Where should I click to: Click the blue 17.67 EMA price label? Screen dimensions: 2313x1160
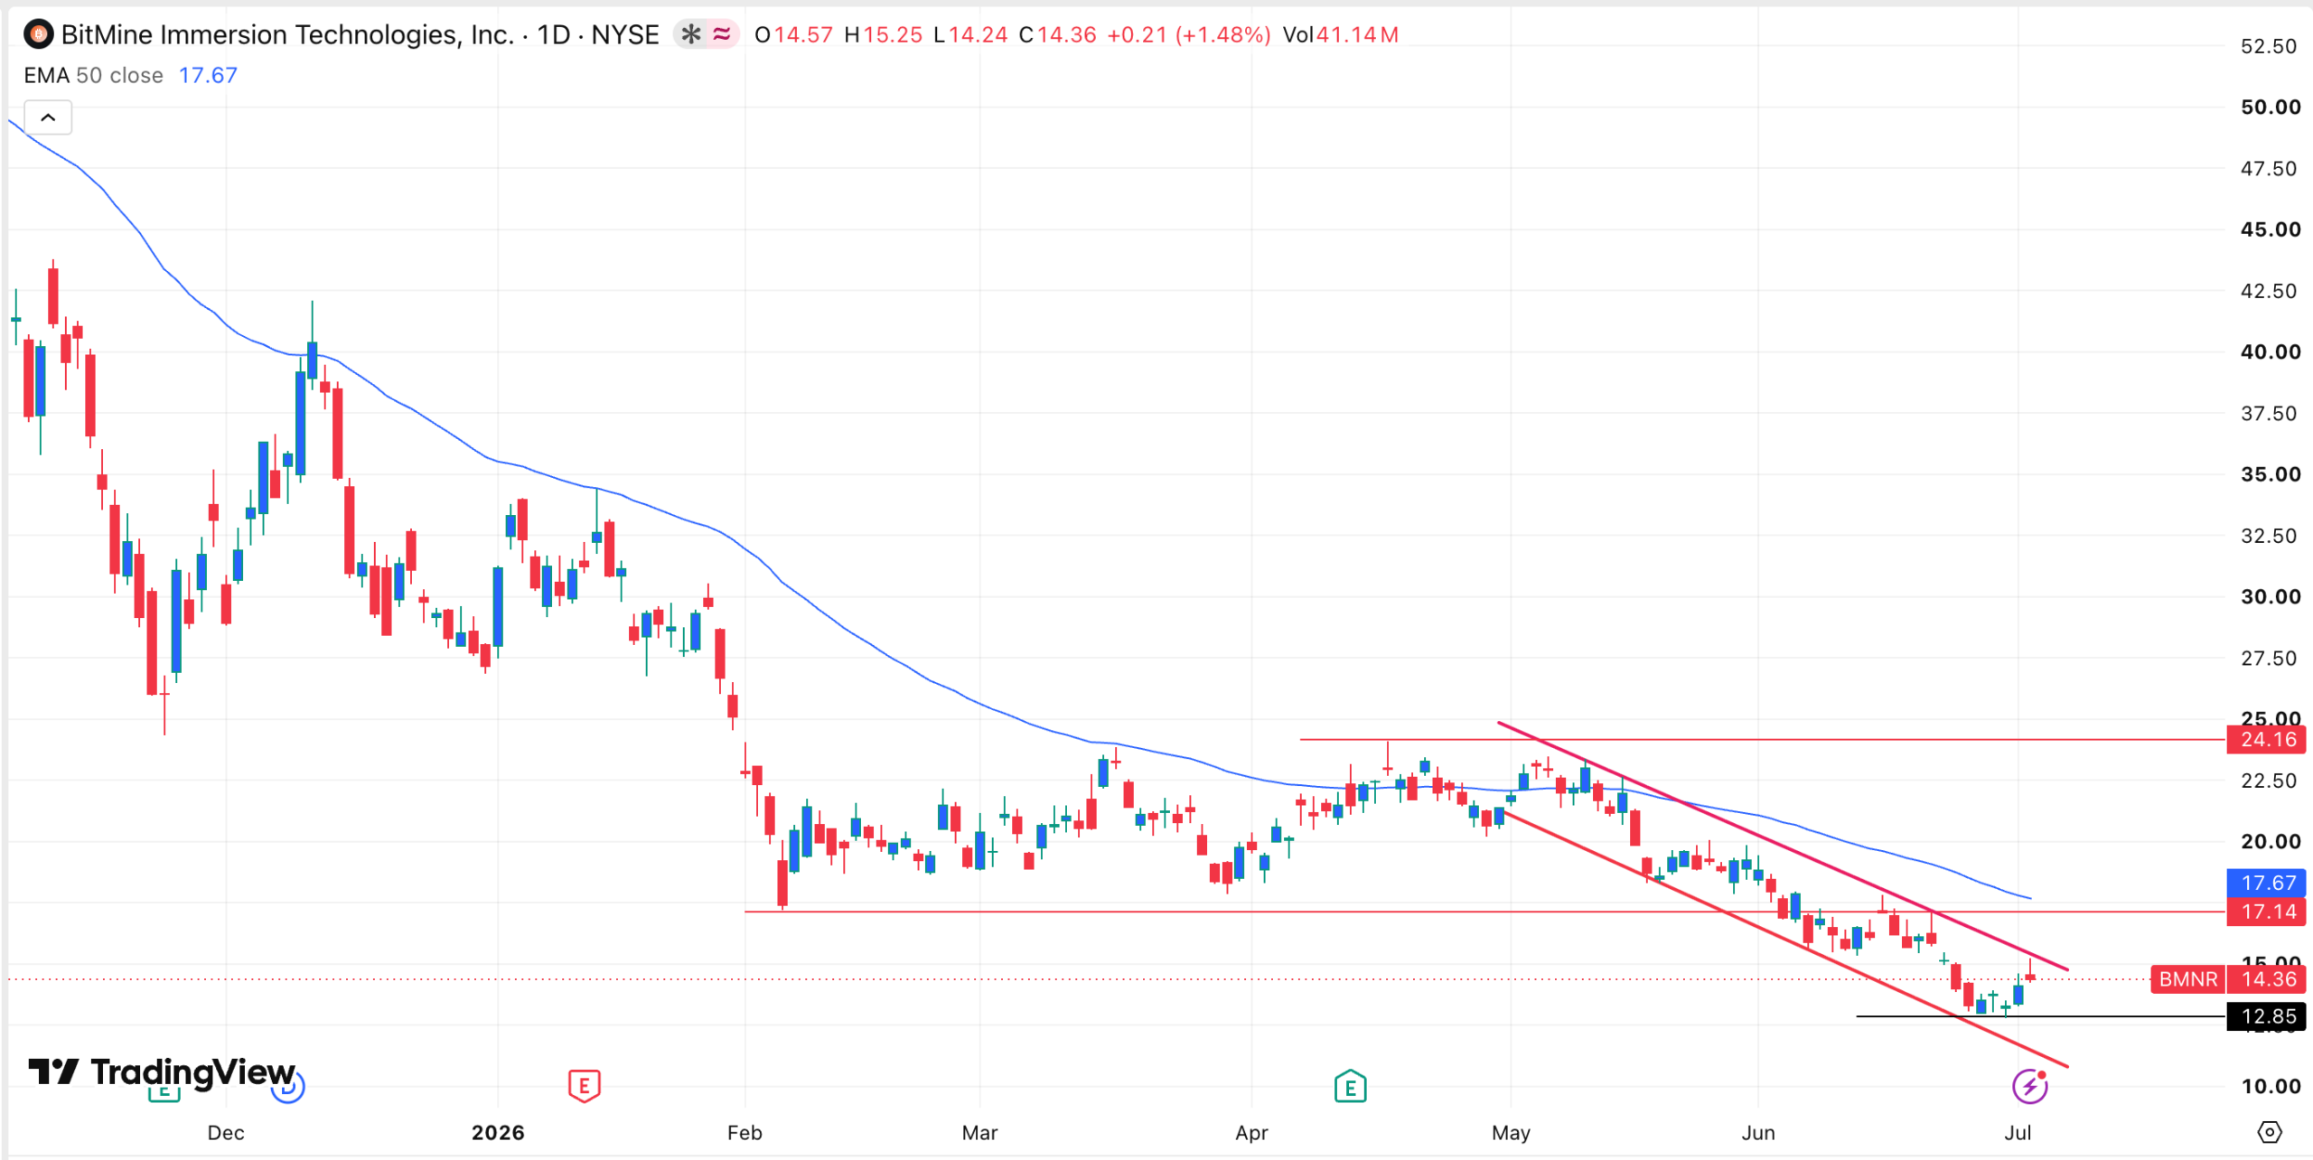click(2267, 882)
